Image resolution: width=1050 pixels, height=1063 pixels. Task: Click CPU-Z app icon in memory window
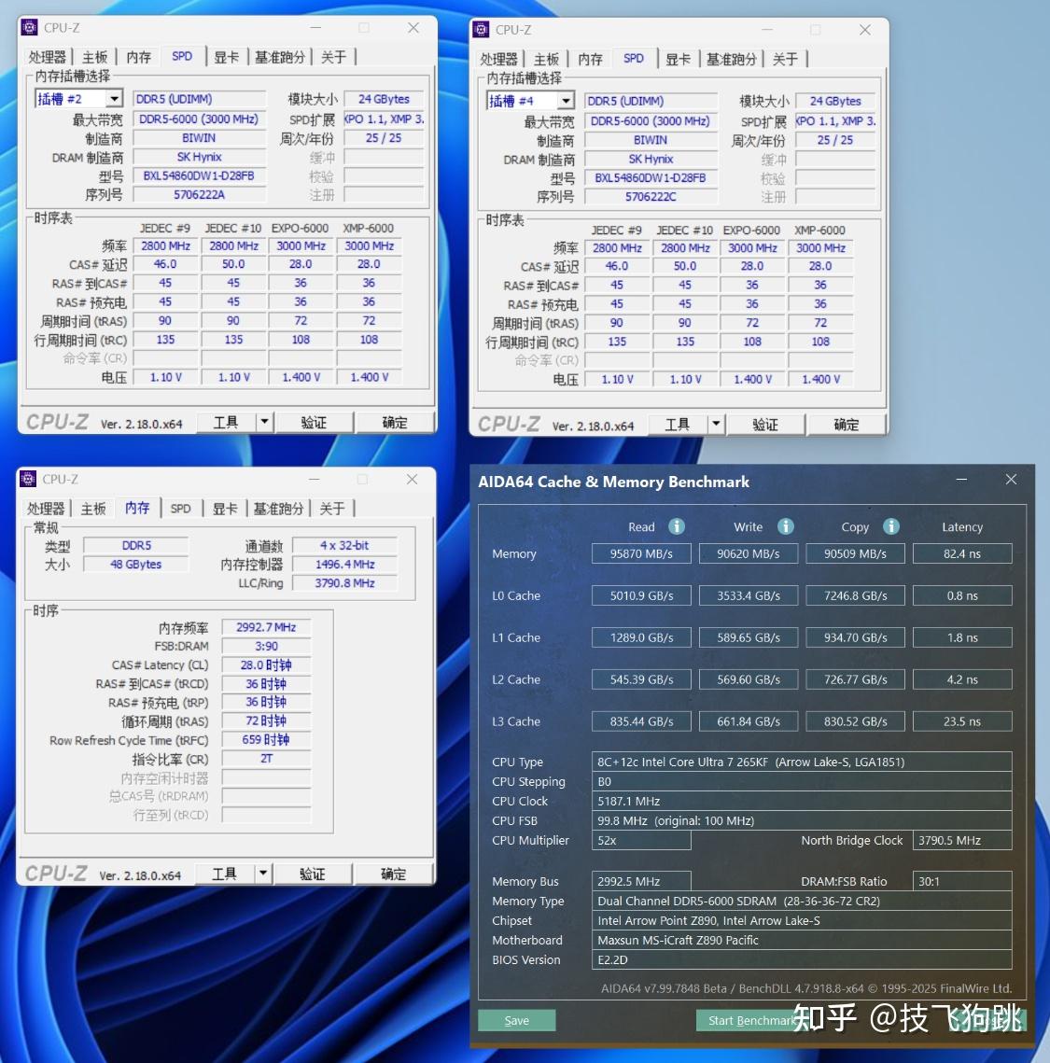tap(28, 479)
